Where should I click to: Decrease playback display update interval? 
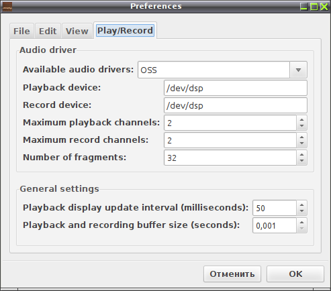301,211
